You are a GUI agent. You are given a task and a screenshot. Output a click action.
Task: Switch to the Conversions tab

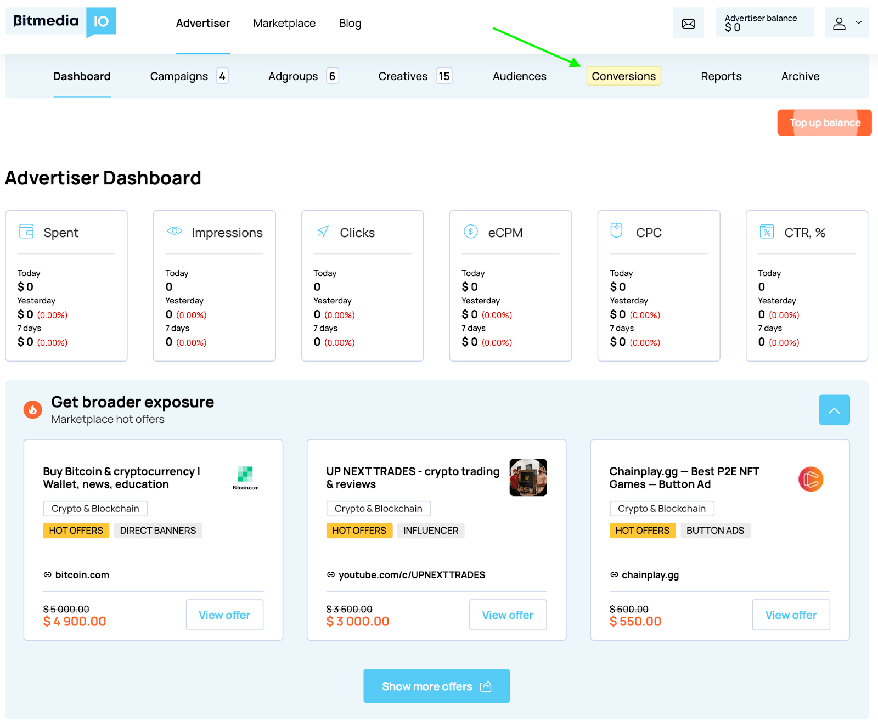(x=623, y=76)
